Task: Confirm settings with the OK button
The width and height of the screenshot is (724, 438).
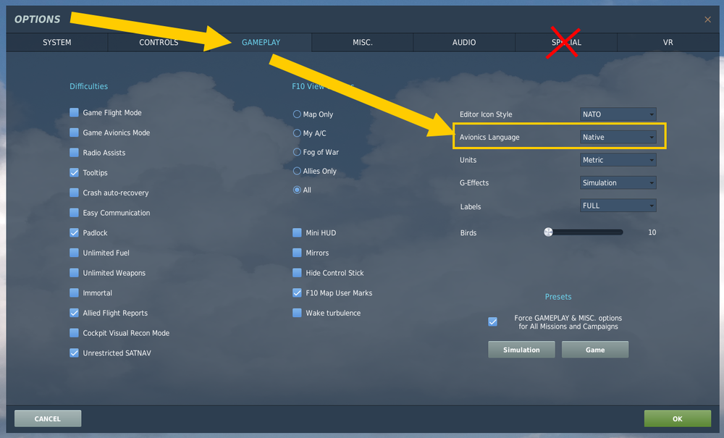Action: click(x=678, y=418)
